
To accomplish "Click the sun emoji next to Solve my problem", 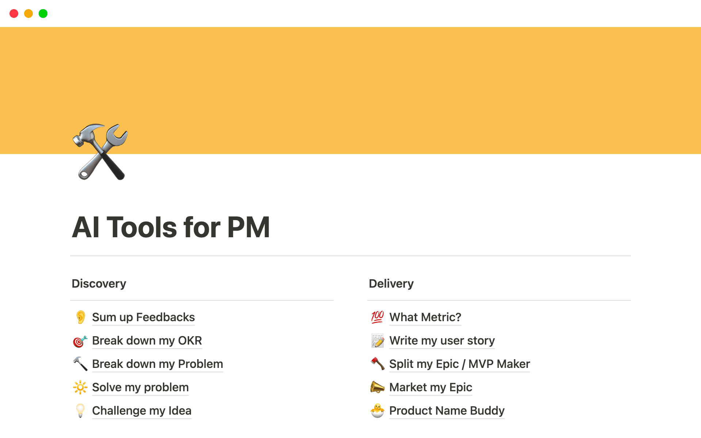I will pos(80,387).
